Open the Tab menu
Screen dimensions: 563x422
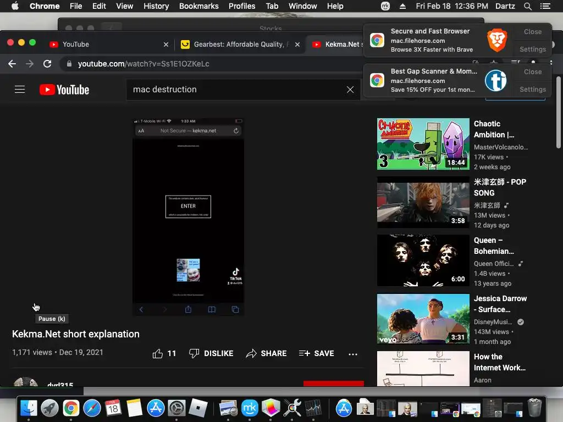(x=272, y=6)
